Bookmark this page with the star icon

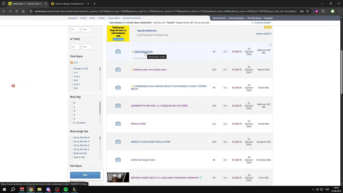coord(308,11)
